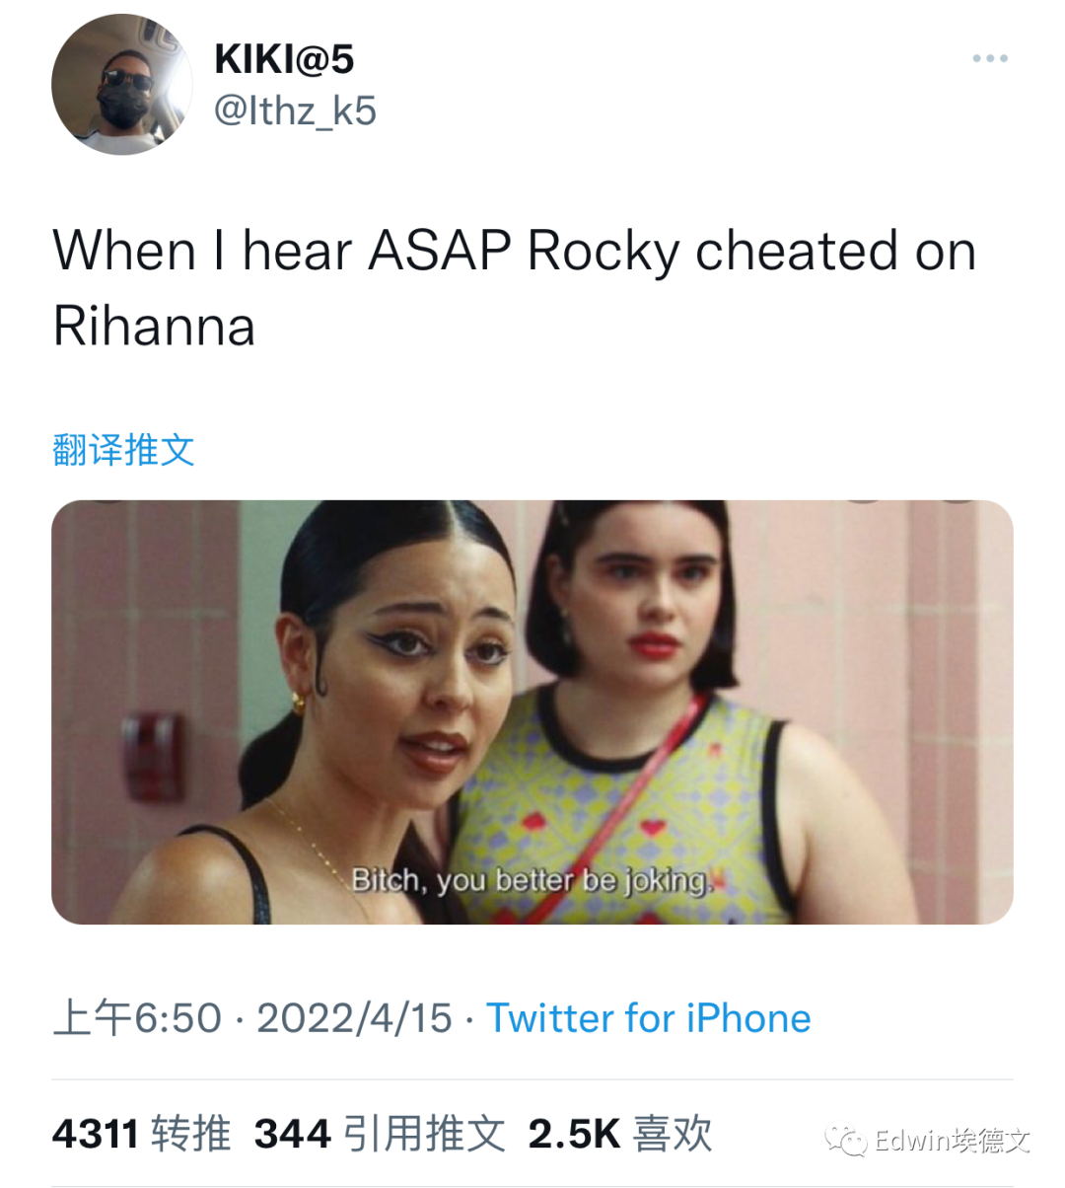Click the KIKI@5 display name
This screenshot has height=1188, width=1065.
point(284,60)
